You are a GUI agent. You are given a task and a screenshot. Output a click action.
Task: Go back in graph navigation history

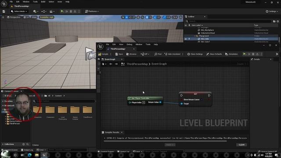111,64
